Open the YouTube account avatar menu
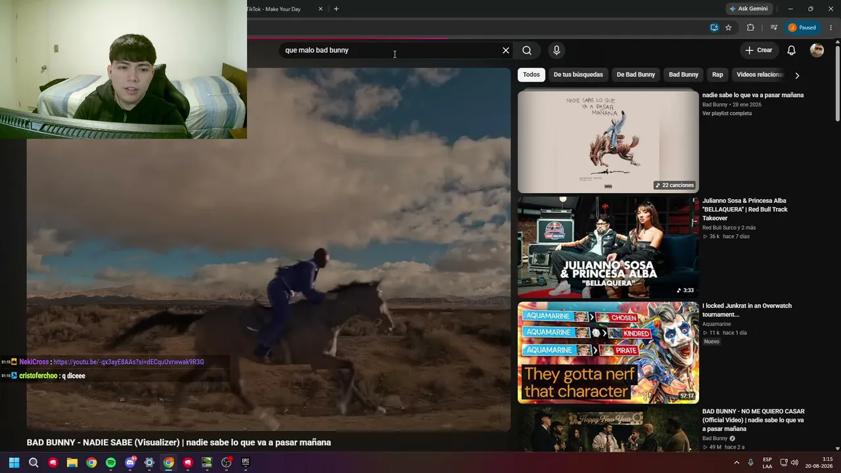The image size is (841, 473). point(817,51)
